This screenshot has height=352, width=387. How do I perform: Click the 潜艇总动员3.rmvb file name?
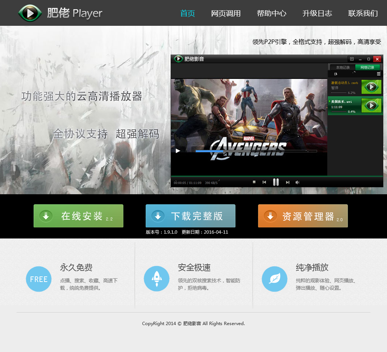[x=345, y=83]
